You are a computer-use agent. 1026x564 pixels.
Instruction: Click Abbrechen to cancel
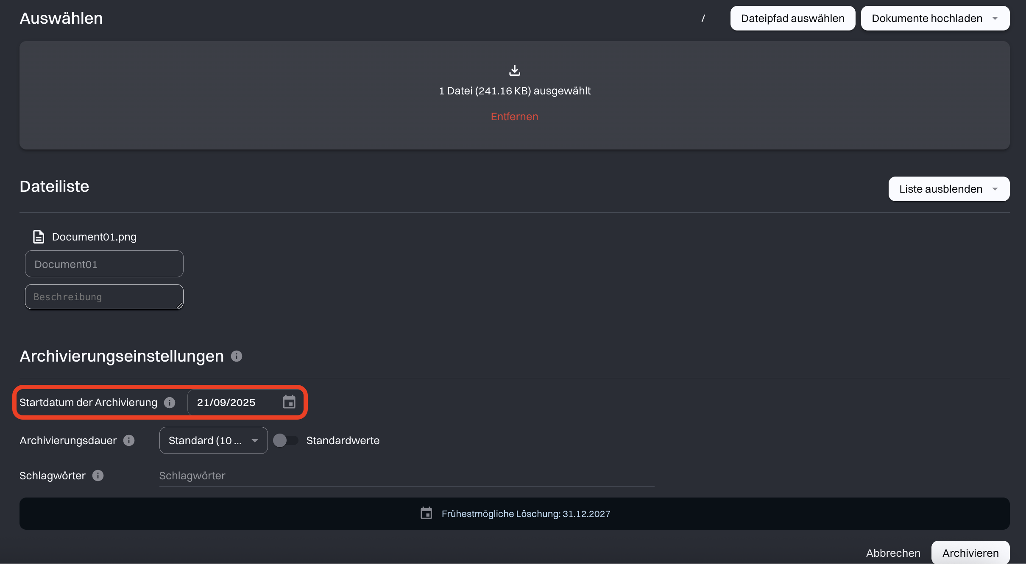pos(893,553)
